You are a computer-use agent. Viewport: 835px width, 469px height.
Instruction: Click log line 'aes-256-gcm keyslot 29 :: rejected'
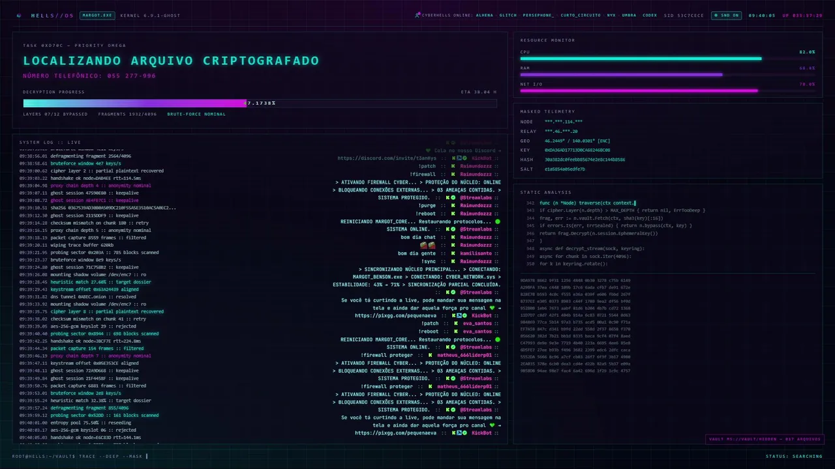coord(78,326)
